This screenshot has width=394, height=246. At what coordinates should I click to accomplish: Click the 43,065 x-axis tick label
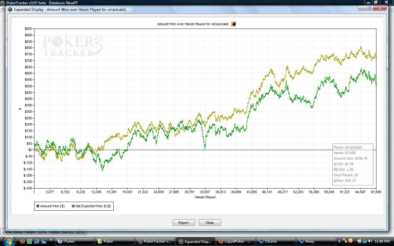(251, 192)
